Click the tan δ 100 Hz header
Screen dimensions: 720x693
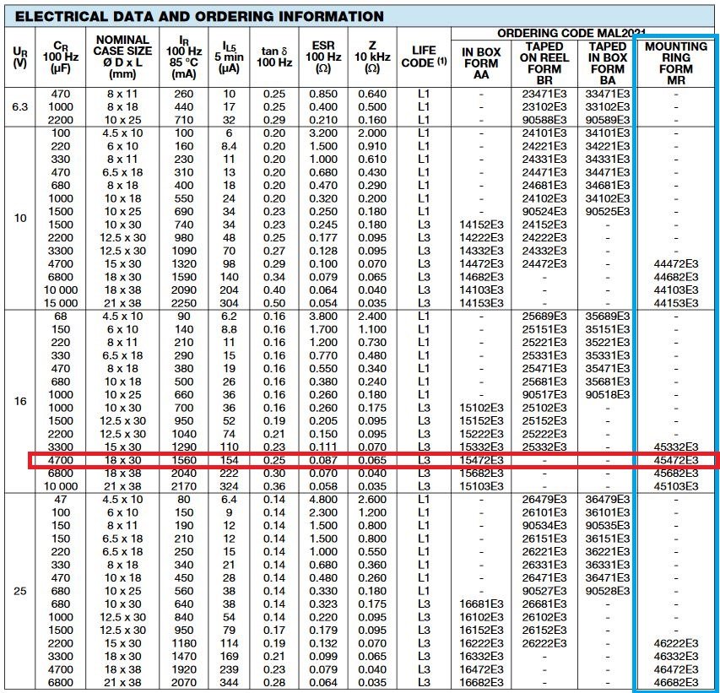pos(274,57)
